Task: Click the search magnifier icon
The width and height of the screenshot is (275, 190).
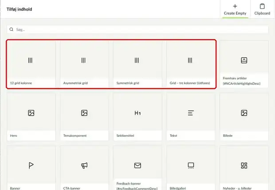Action: point(12,29)
